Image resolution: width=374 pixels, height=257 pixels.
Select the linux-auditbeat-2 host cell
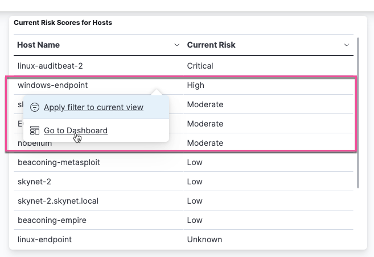[x=51, y=66]
